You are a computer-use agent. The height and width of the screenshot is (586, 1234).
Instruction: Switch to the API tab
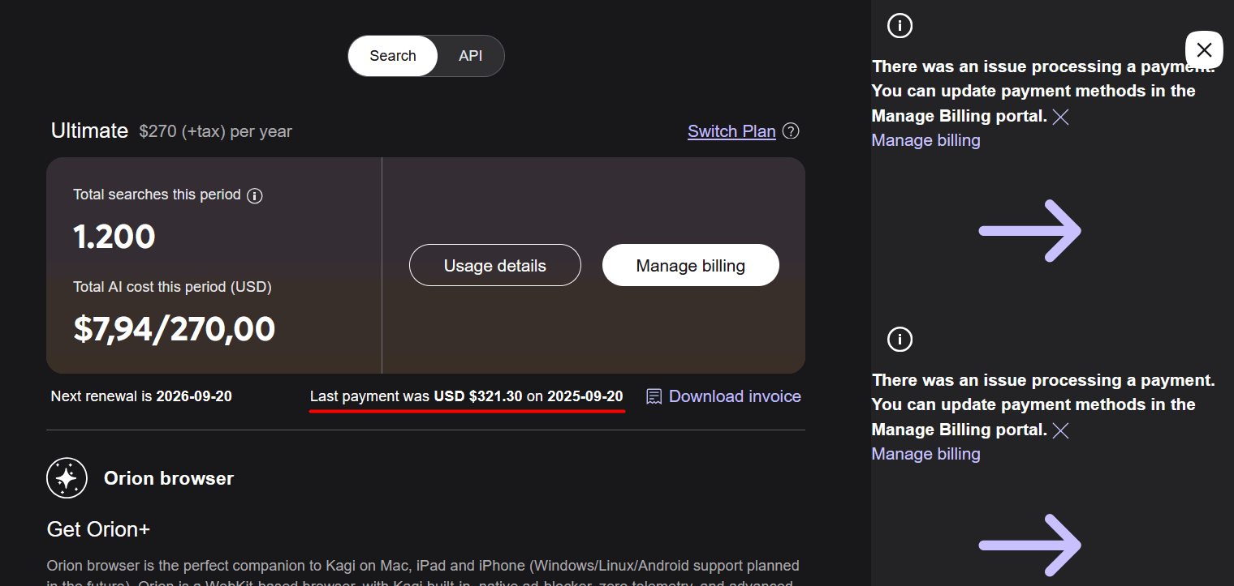click(x=470, y=56)
